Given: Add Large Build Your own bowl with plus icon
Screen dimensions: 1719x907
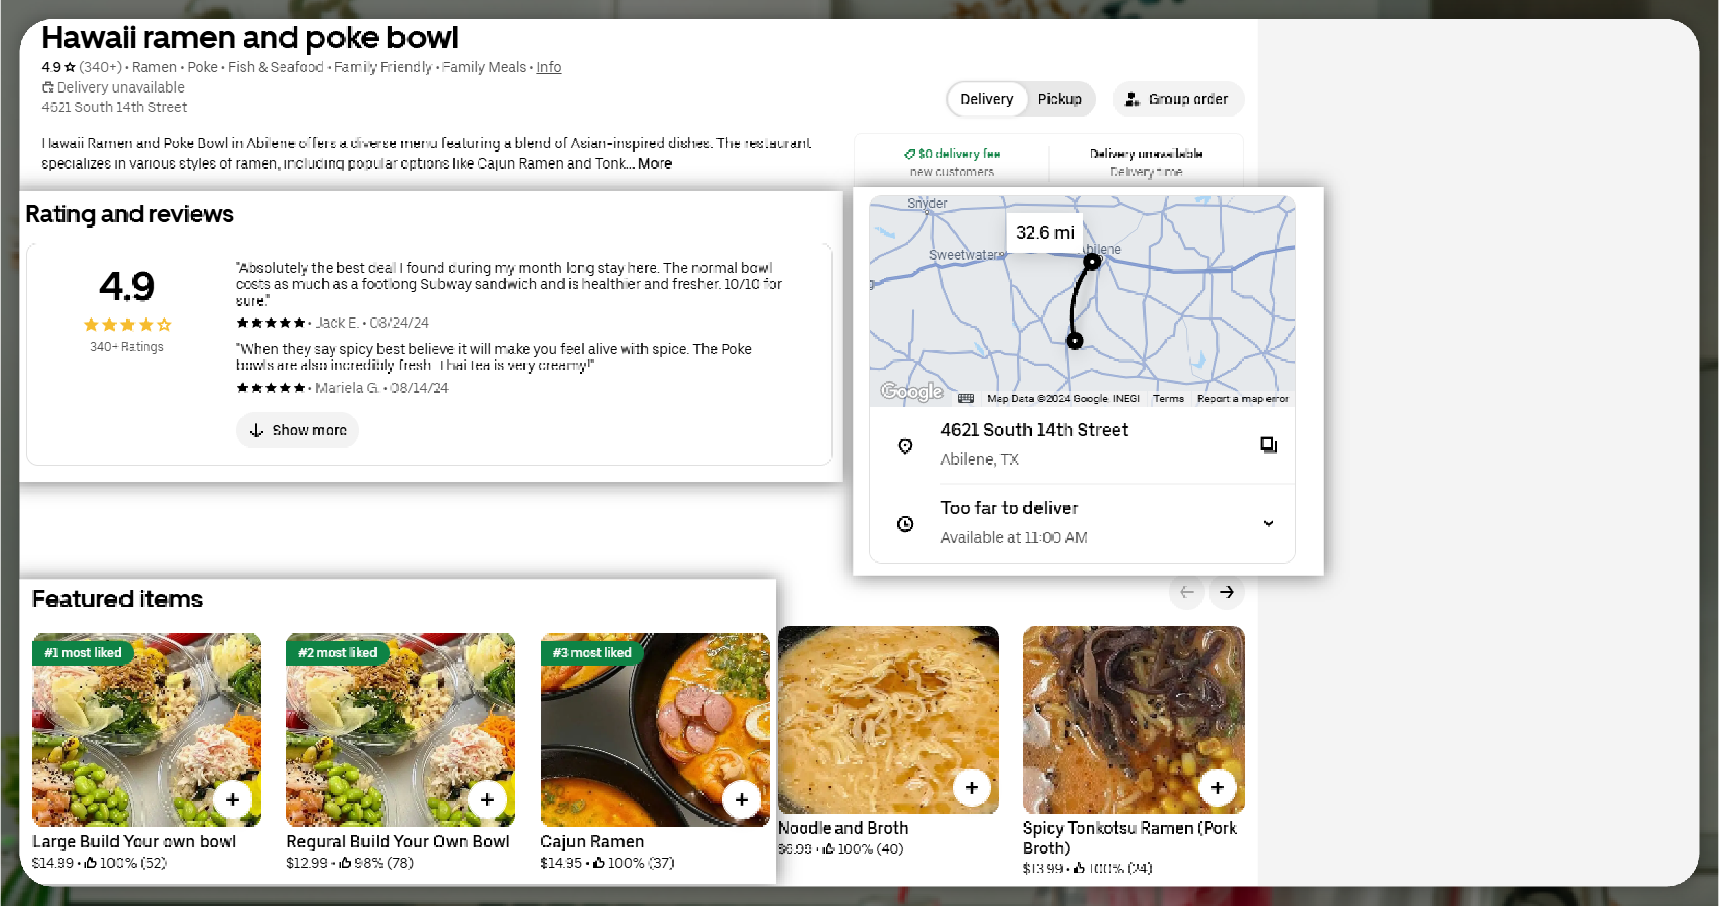Looking at the screenshot, I should click(233, 799).
